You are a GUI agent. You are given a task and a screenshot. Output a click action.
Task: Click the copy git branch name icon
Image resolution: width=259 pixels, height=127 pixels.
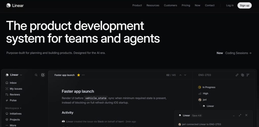coord(248,75)
